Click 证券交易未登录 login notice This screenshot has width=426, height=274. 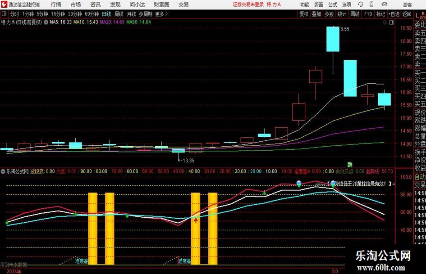tap(248, 4)
